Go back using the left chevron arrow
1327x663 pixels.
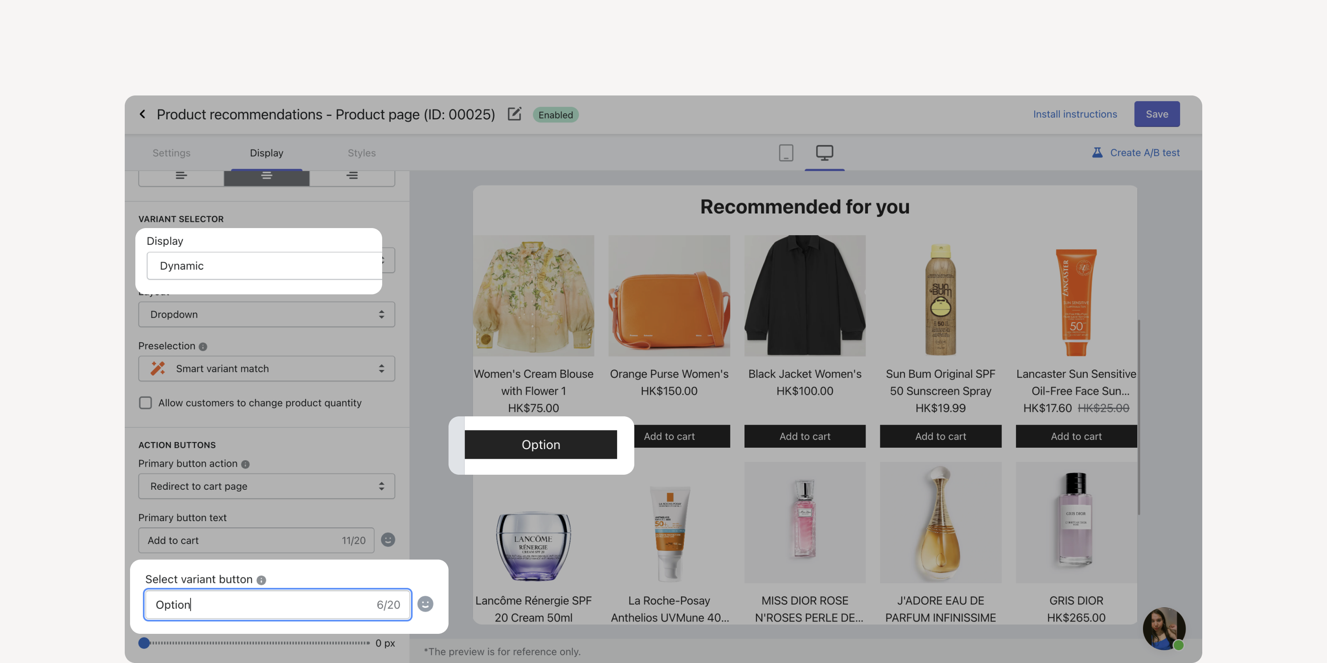click(143, 114)
